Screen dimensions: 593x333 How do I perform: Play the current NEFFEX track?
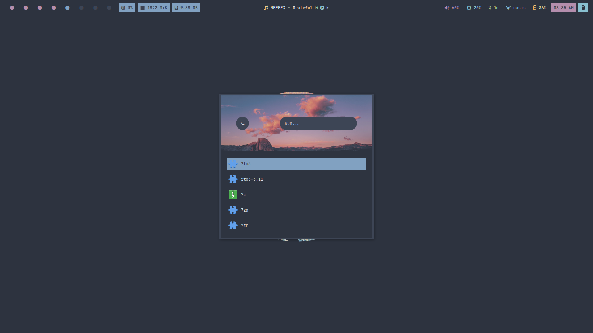(322, 8)
